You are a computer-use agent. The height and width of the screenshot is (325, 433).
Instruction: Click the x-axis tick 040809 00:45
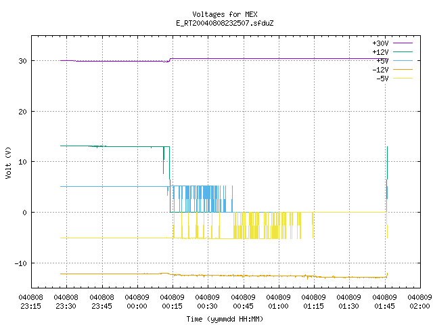click(x=243, y=302)
